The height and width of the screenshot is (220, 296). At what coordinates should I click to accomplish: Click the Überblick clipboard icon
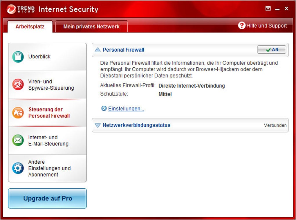18,57
